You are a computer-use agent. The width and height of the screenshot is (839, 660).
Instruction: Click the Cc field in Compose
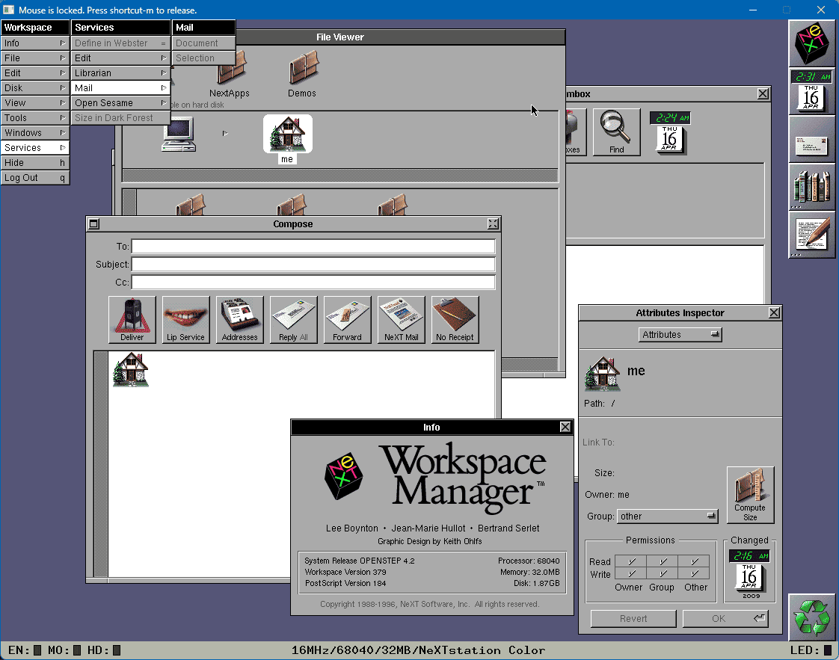pos(313,283)
